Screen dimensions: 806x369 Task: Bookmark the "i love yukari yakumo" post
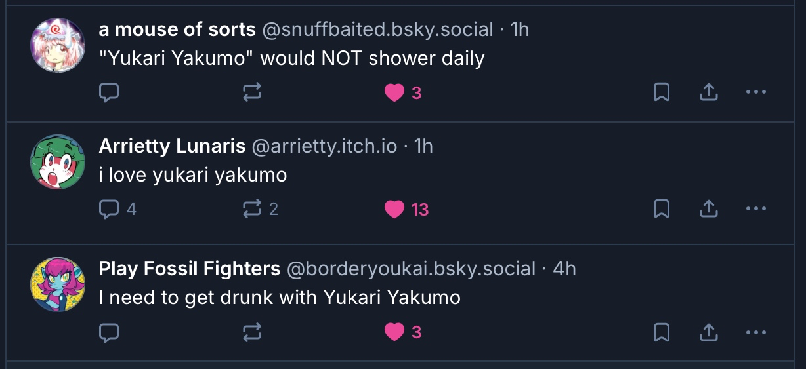662,209
